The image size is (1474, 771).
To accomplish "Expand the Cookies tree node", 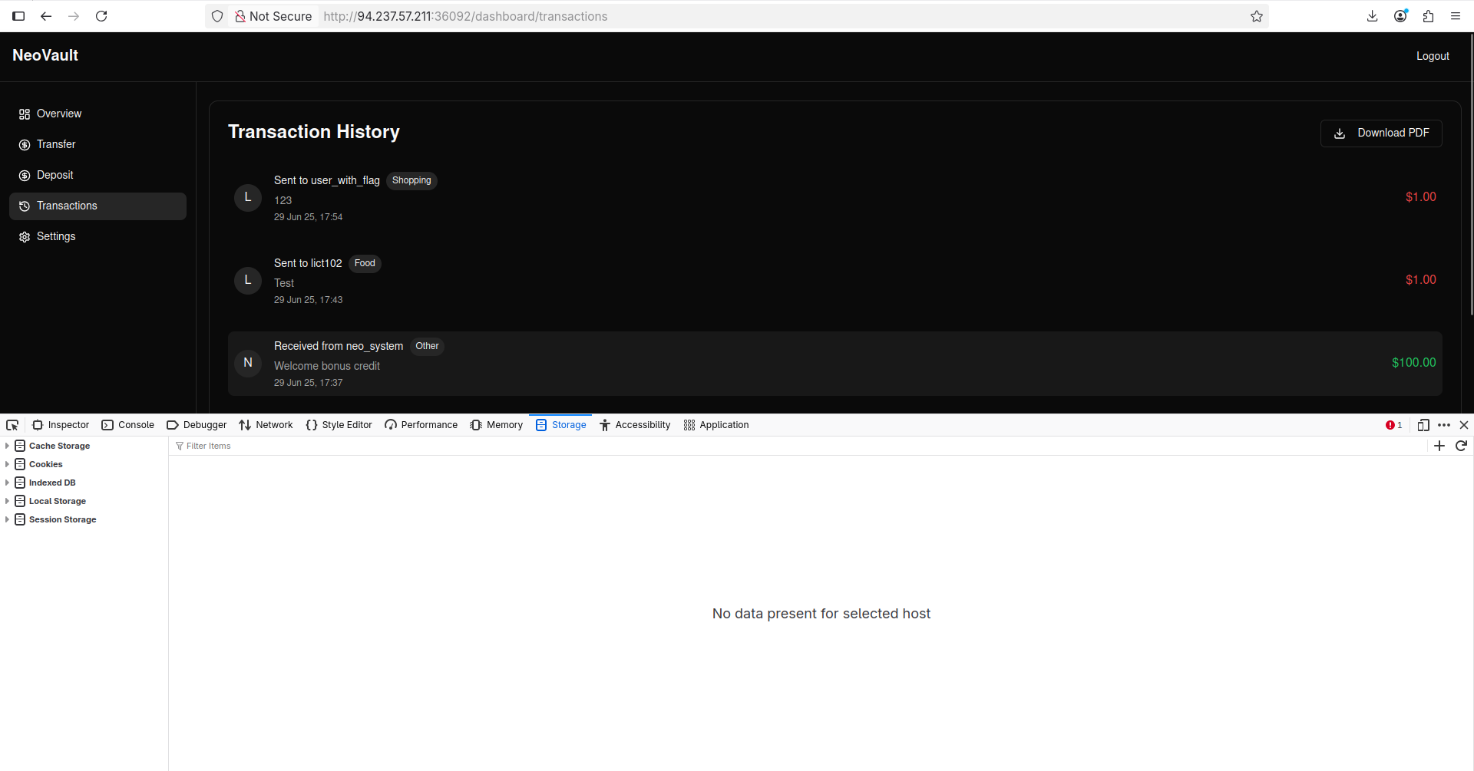I will [7, 464].
